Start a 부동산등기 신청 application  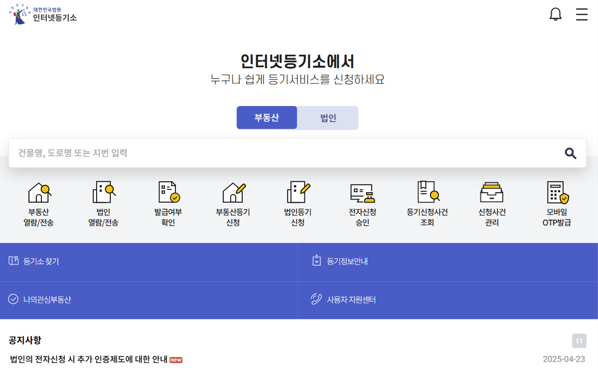pos(233,203)
